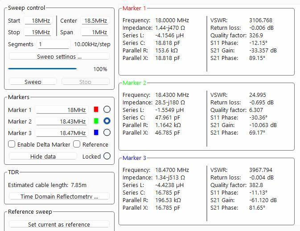Tick the Reference checkbox
300x231 pixels.
click(x=77, y=144)
